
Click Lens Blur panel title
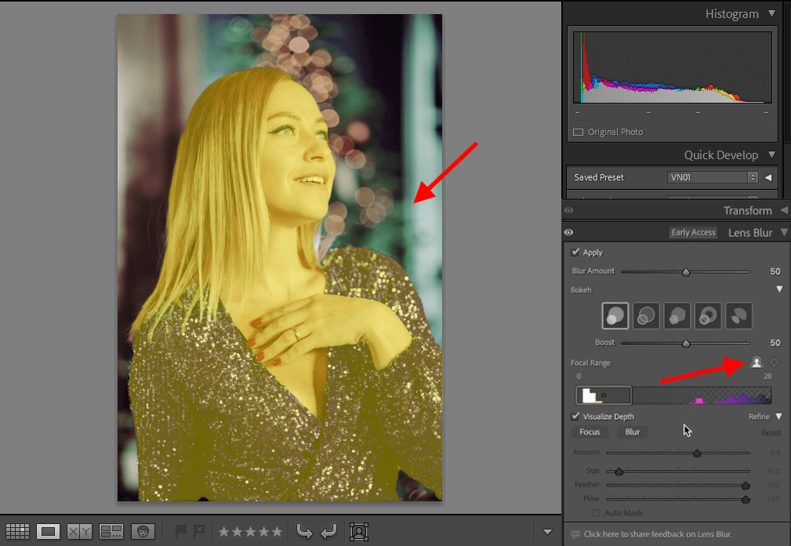[750, 233]
